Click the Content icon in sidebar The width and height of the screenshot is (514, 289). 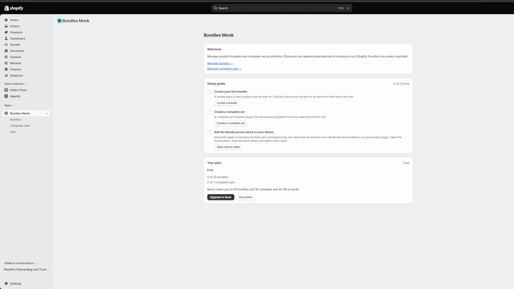click(6, 57)
